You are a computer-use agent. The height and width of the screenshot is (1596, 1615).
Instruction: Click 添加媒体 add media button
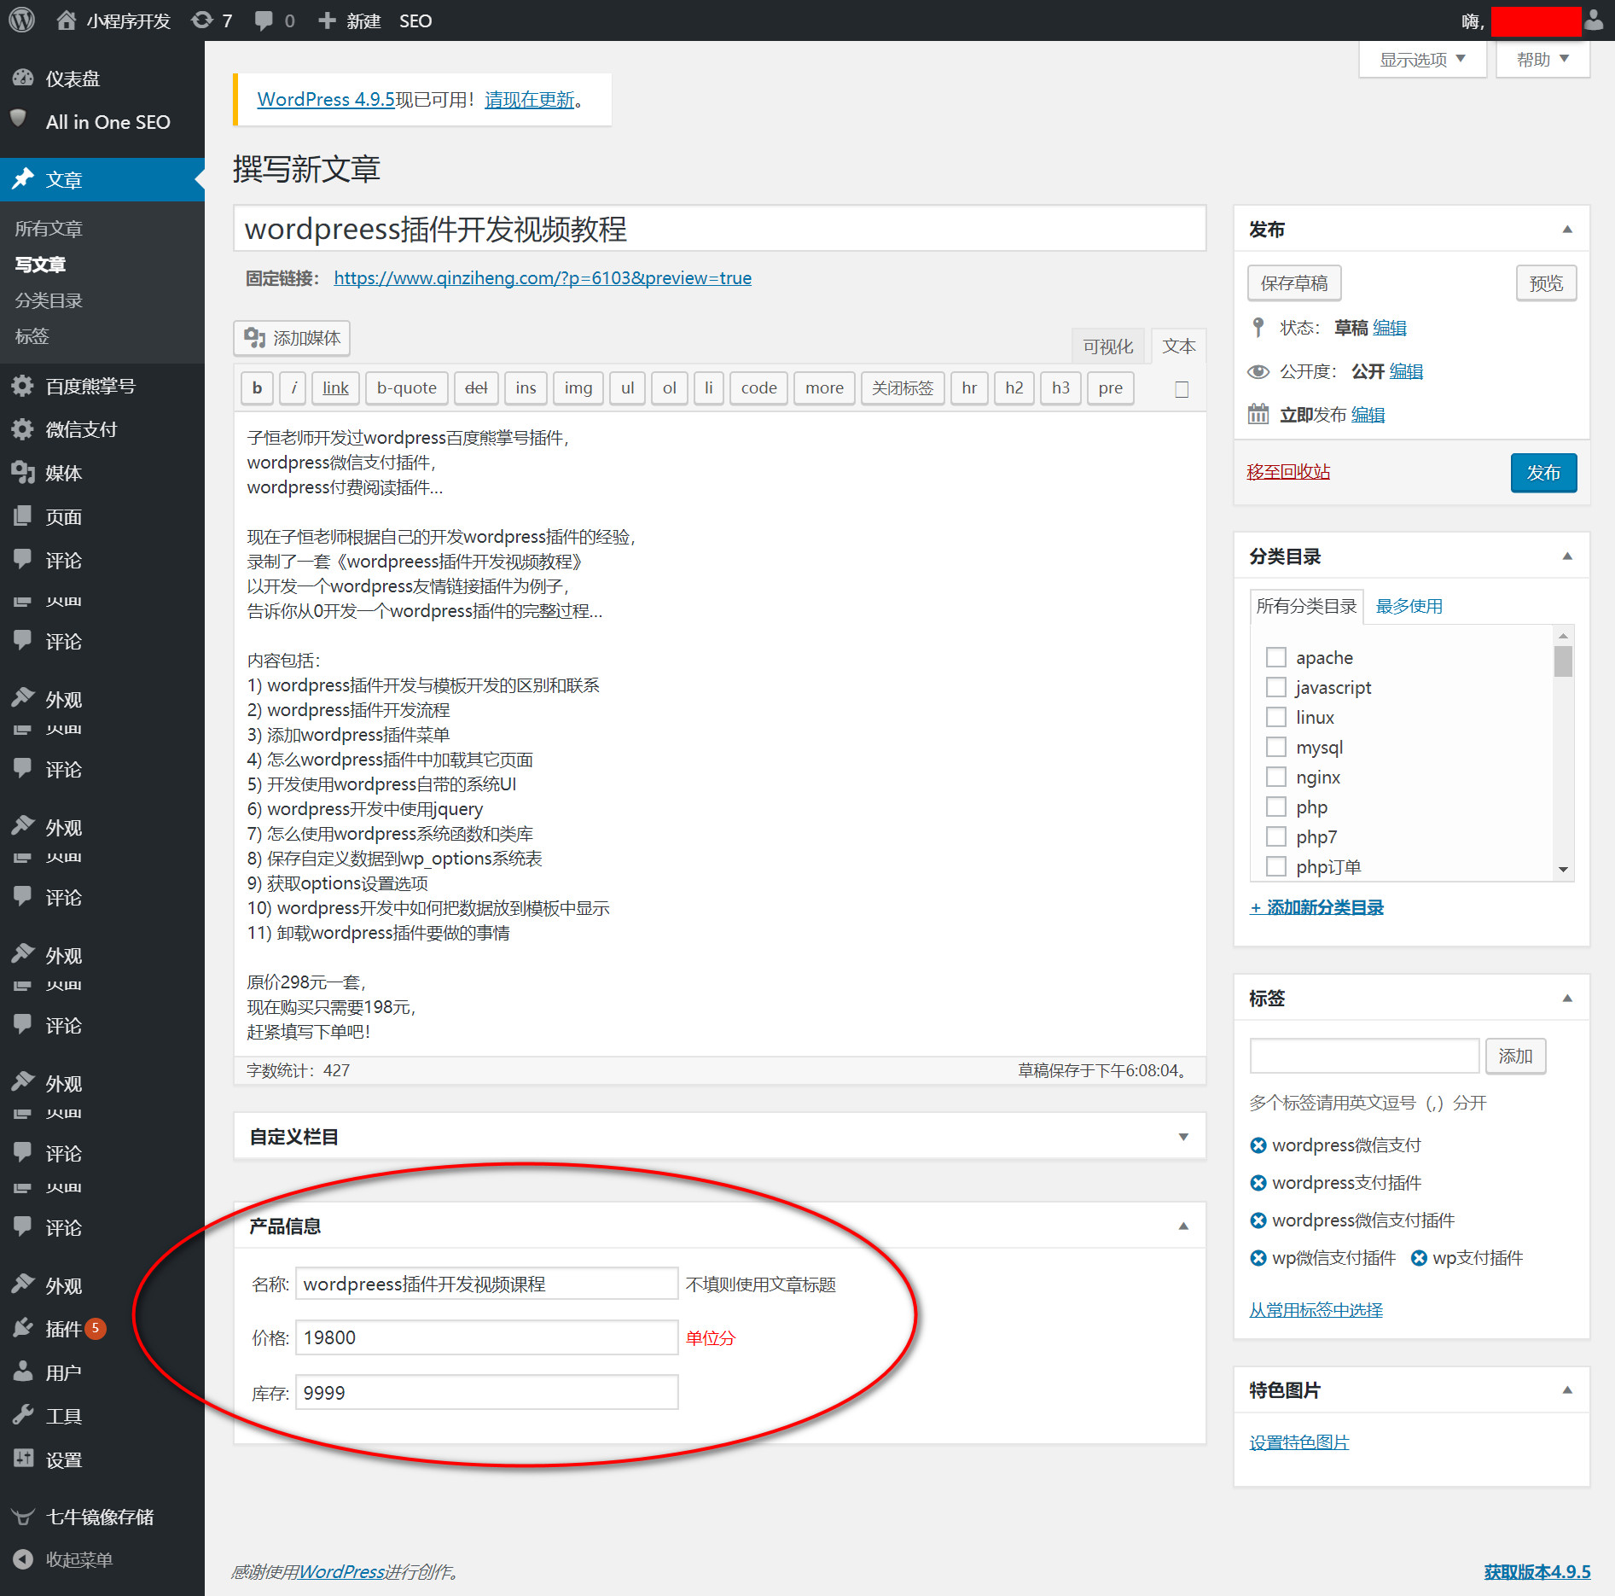tap(292, 338)
